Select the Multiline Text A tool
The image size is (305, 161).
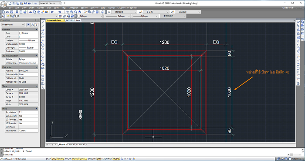tap(43, 87)
